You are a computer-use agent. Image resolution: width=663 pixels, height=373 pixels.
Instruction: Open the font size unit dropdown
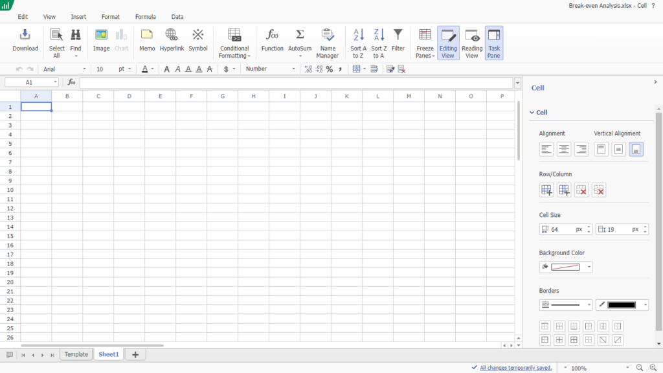coord(129,69)
